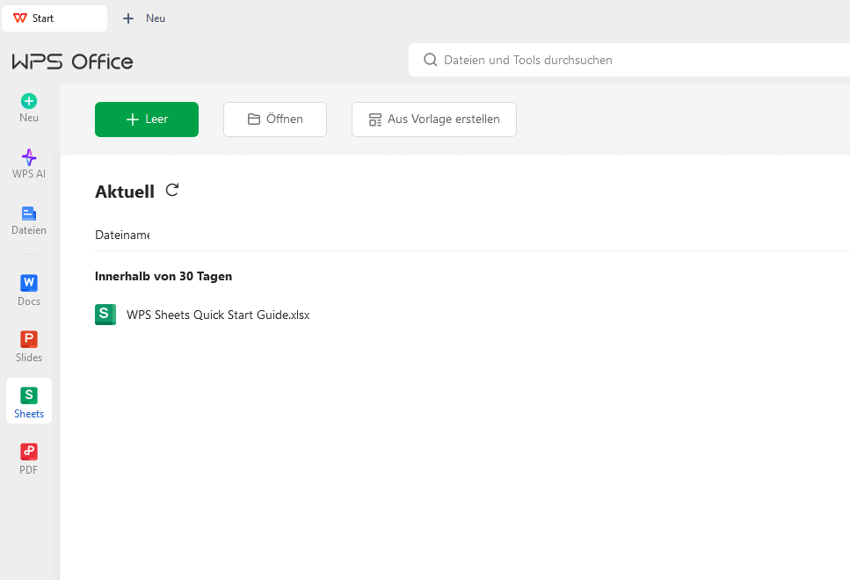
Task: Click the Öffnen button
Action: coord(275,120)
